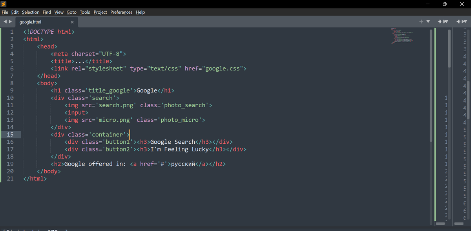Viewport: 471px width, 231px height.
Task: Open the Selection menu
Action: coord(31,12)
